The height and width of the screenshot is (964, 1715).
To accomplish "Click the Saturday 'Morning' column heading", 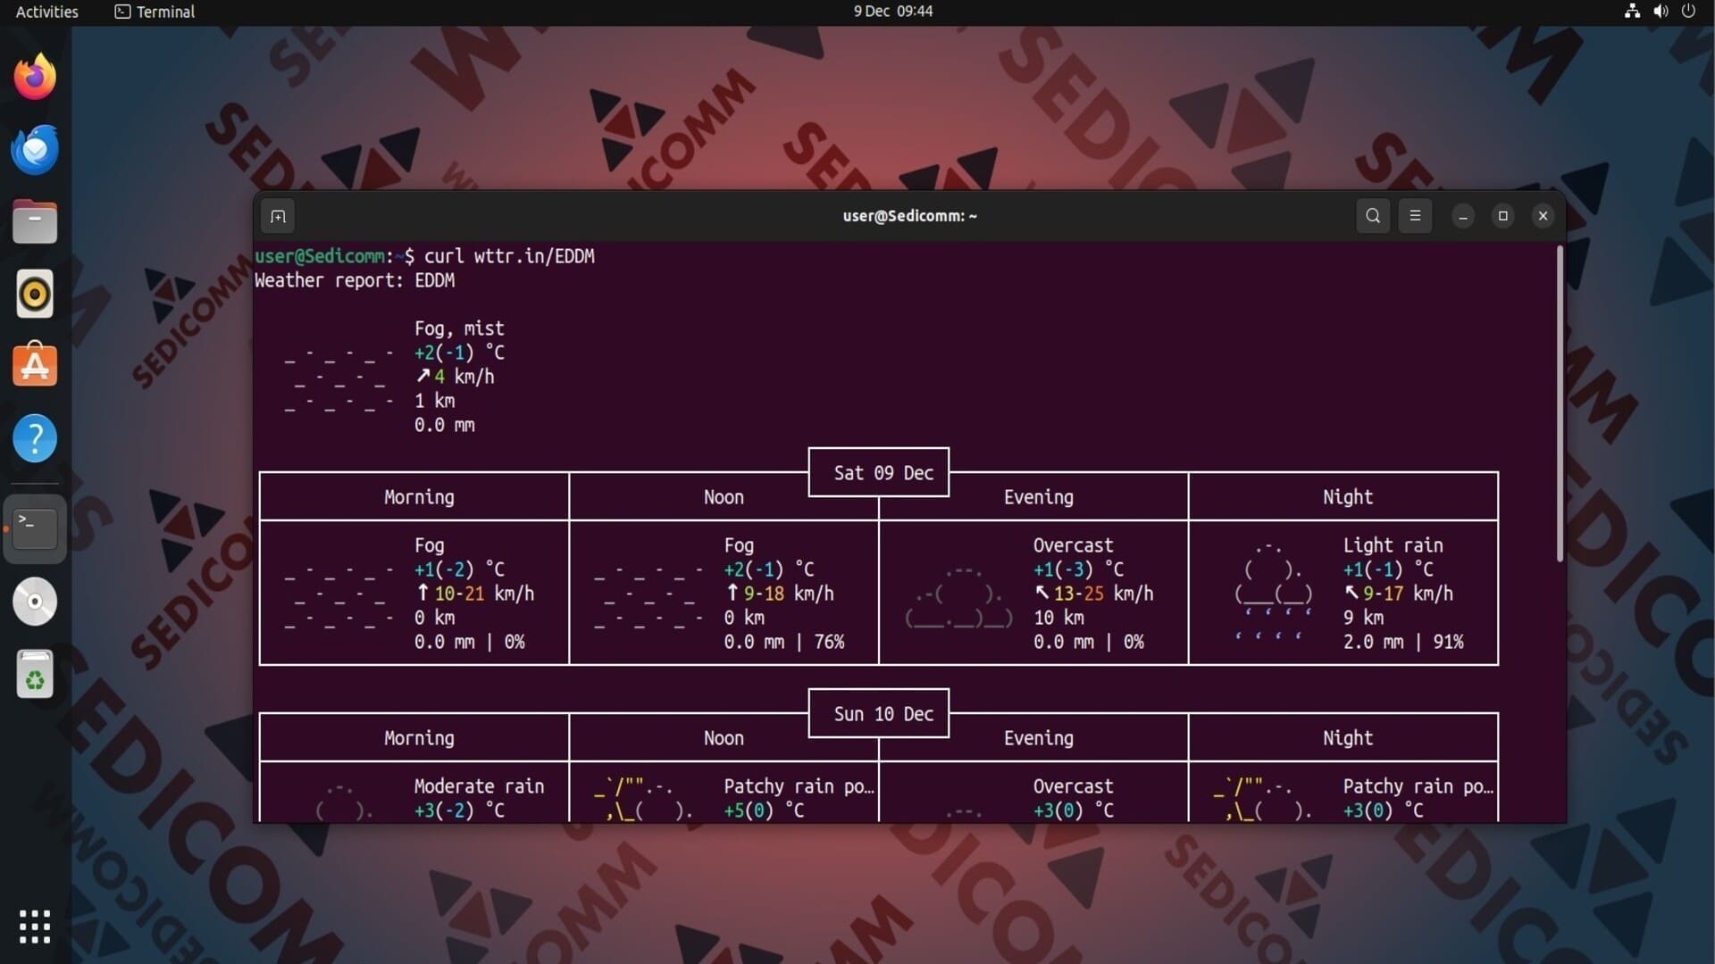I will (x=419, y=497).
